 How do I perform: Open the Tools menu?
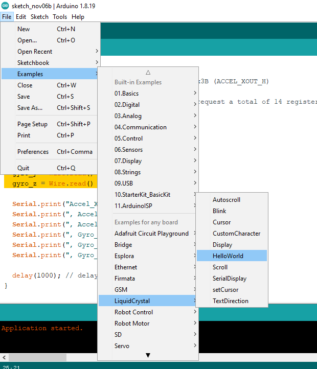60,17
